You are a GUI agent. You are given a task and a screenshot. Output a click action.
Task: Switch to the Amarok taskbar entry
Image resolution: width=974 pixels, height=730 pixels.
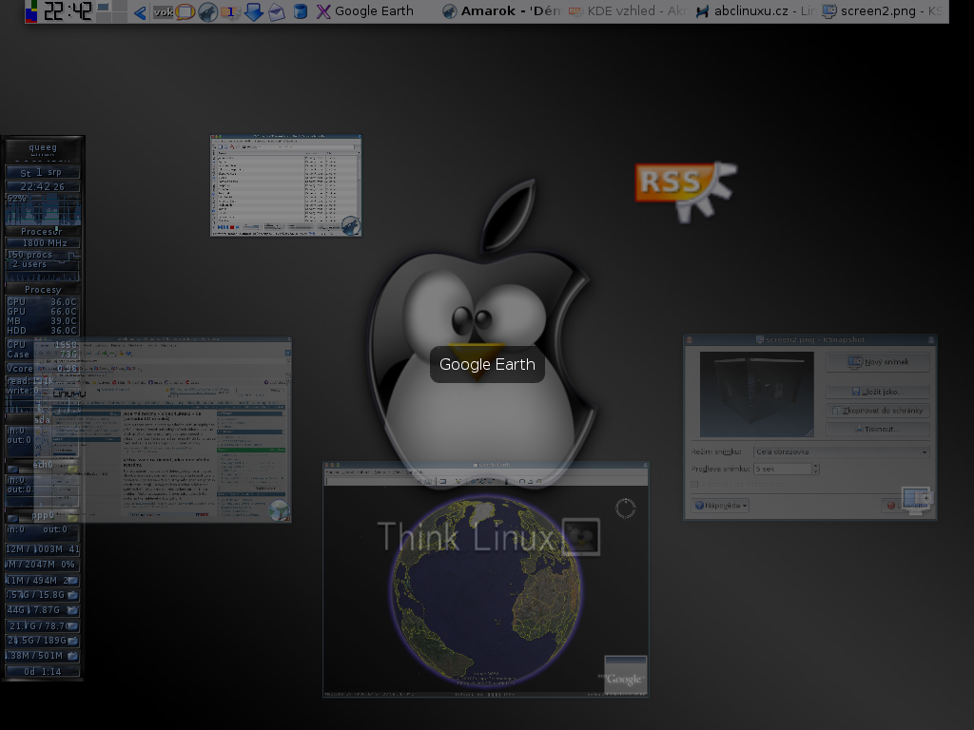point(501,11)
